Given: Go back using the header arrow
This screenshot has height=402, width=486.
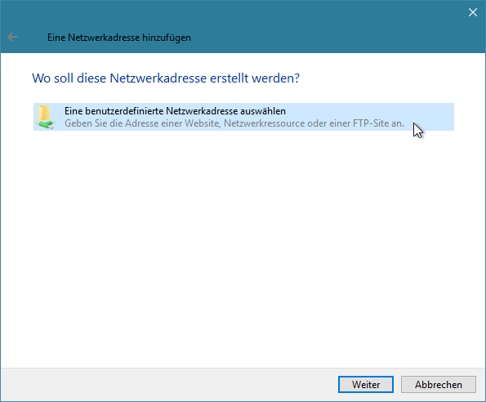Looking at the screenshot, I should (x=12, y=37).
